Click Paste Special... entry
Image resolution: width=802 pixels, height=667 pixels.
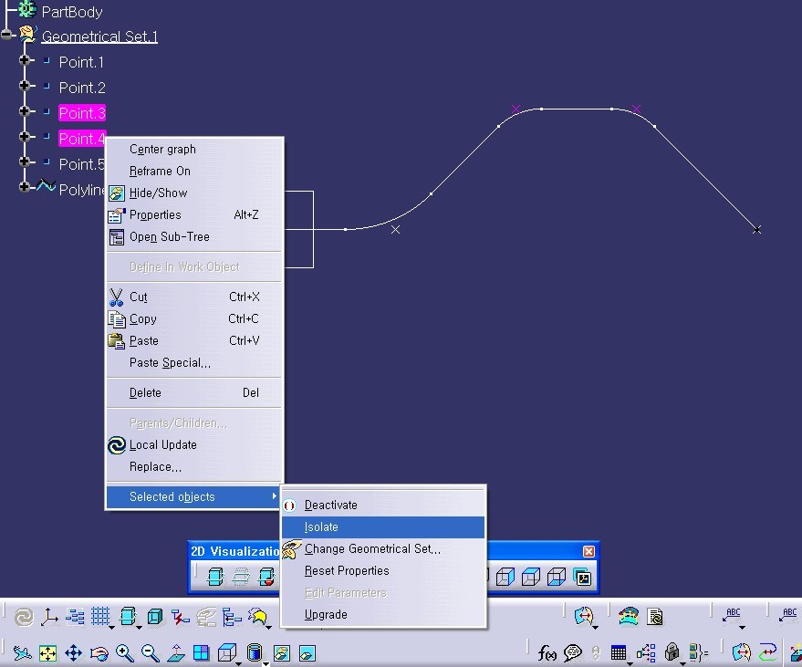click(170, 363)
